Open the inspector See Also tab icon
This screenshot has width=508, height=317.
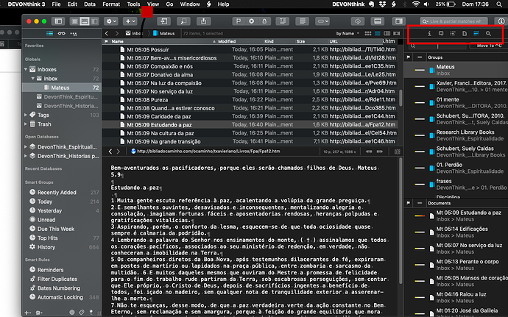476,33
